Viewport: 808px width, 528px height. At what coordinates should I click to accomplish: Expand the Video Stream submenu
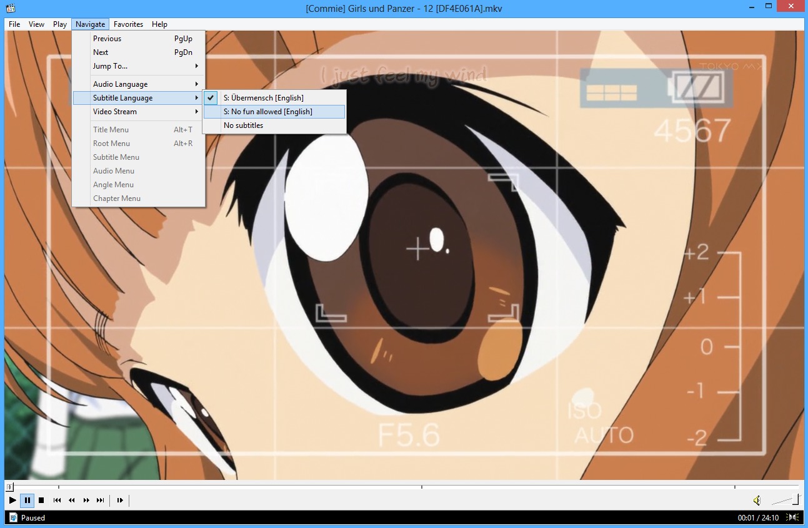[x=139, y=112]
